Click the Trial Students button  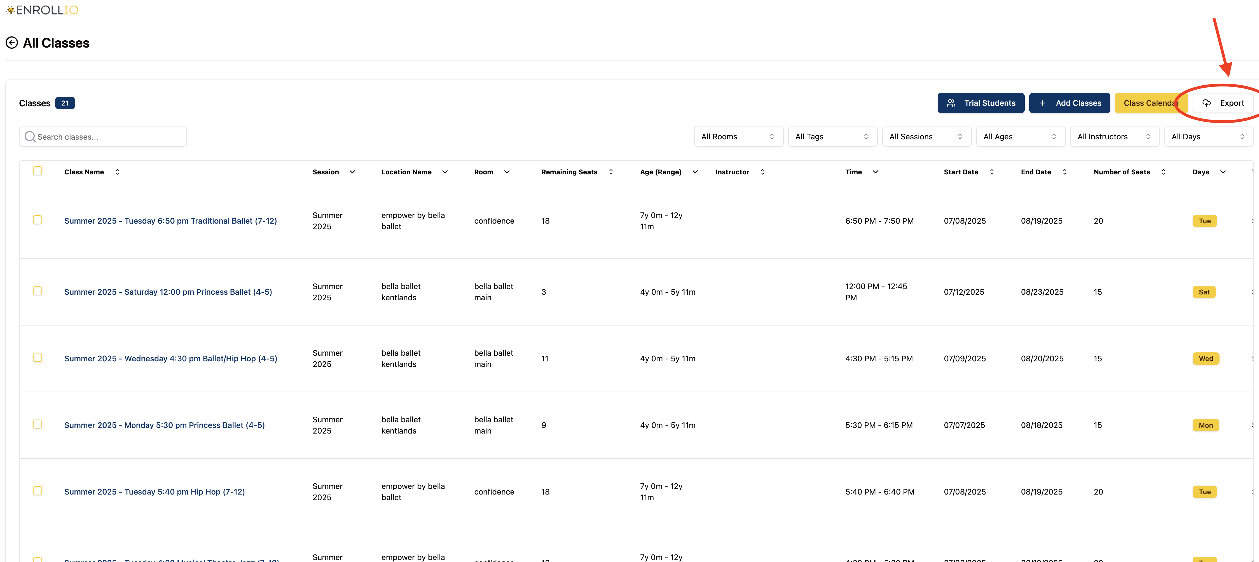click(x=980, y=103)
